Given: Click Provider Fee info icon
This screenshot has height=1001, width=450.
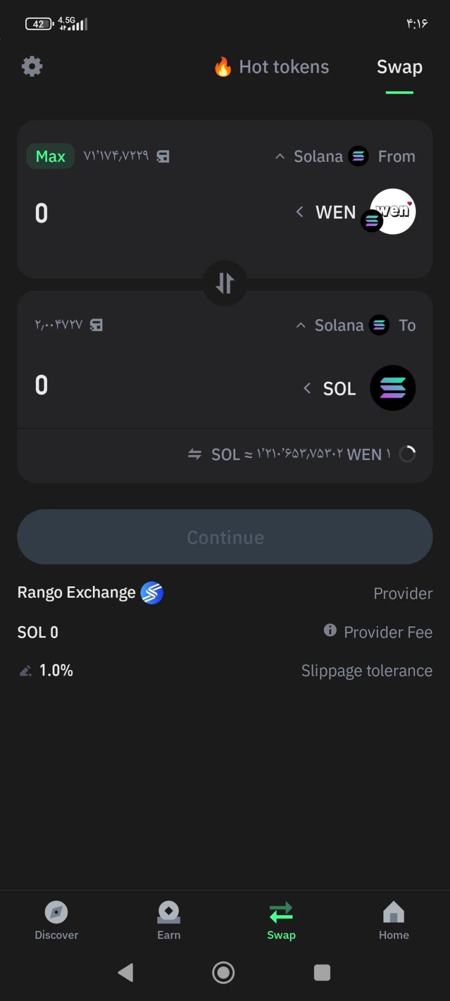Looking at the screenshot, I should click(x=330, y=630).
